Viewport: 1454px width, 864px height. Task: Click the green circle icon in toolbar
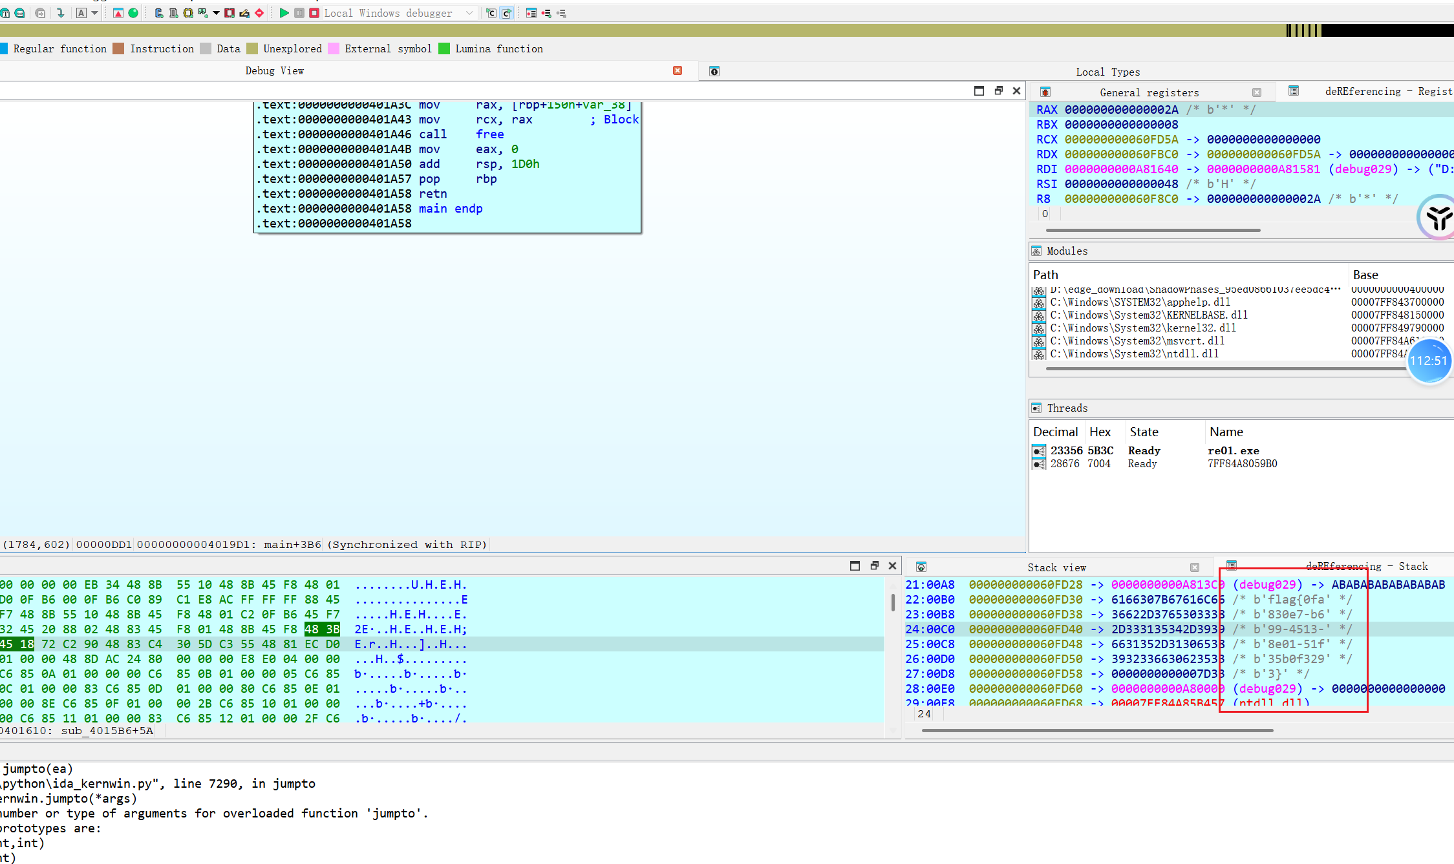coord(133,13)
